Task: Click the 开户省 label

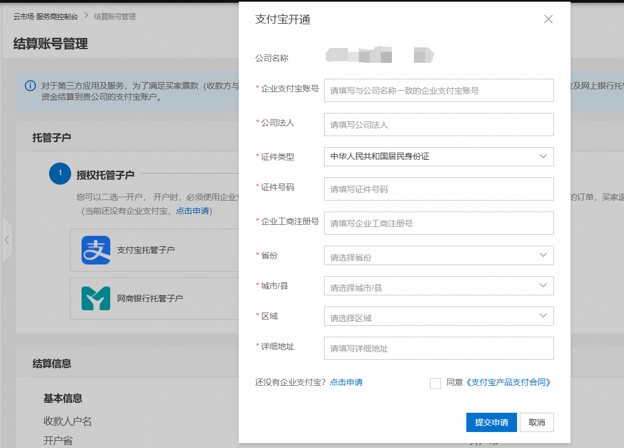Action: coord(58,441)
